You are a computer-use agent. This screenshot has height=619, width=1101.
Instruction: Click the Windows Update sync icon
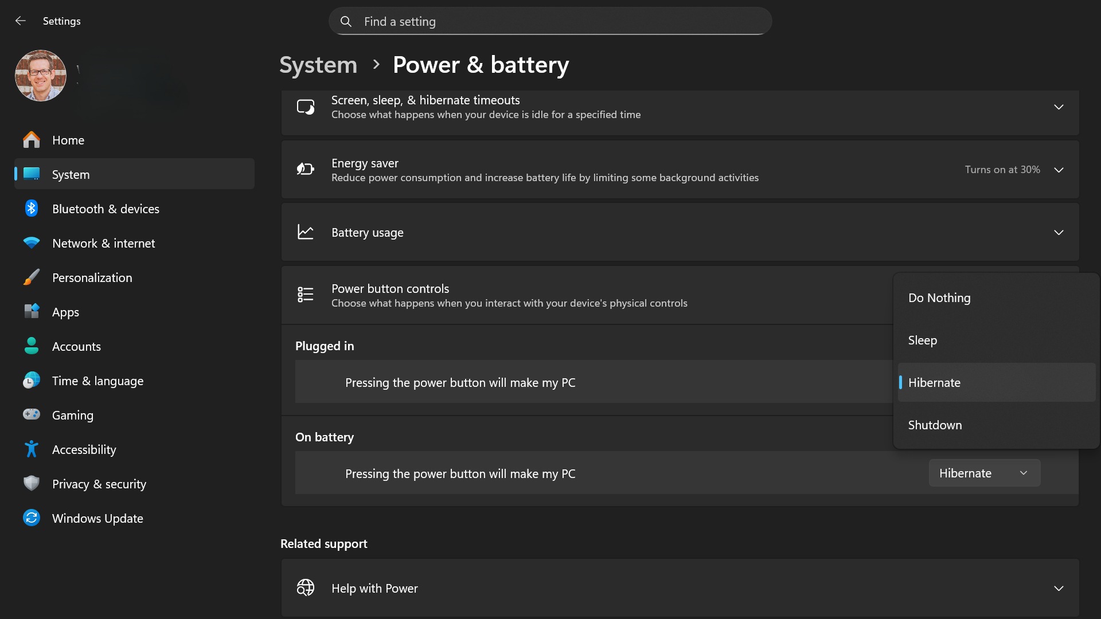click(x=32, y=518)
